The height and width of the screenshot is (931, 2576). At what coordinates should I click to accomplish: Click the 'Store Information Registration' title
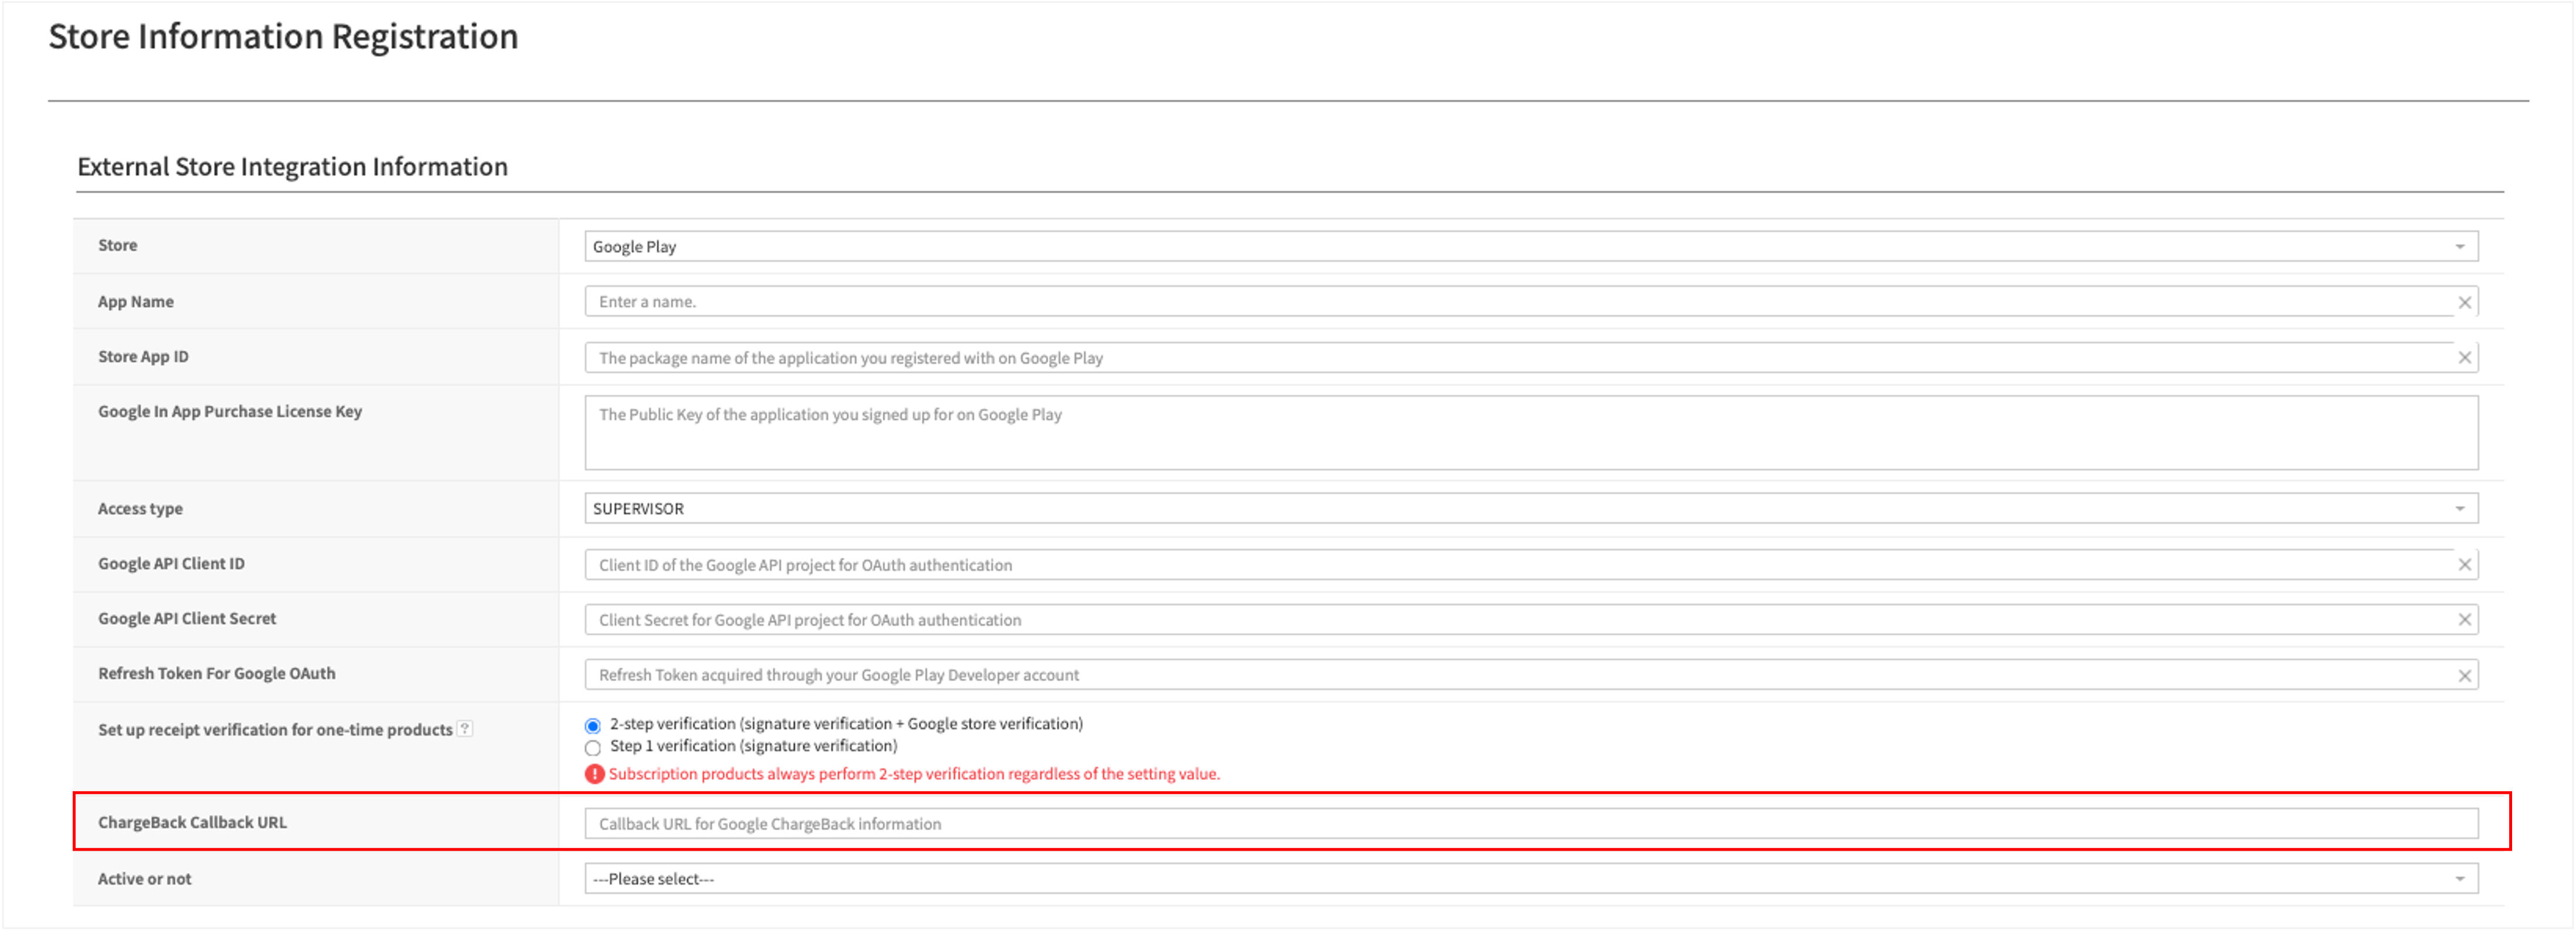(283, 37)
